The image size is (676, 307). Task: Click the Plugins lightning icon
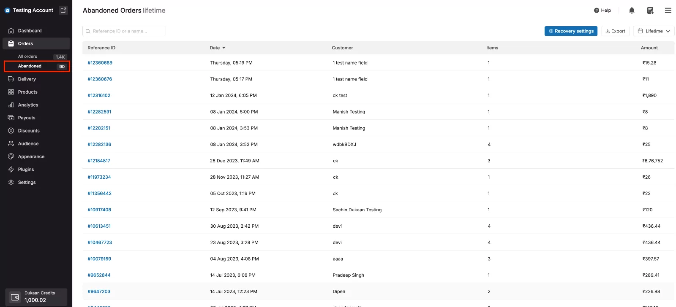(11, 170)
